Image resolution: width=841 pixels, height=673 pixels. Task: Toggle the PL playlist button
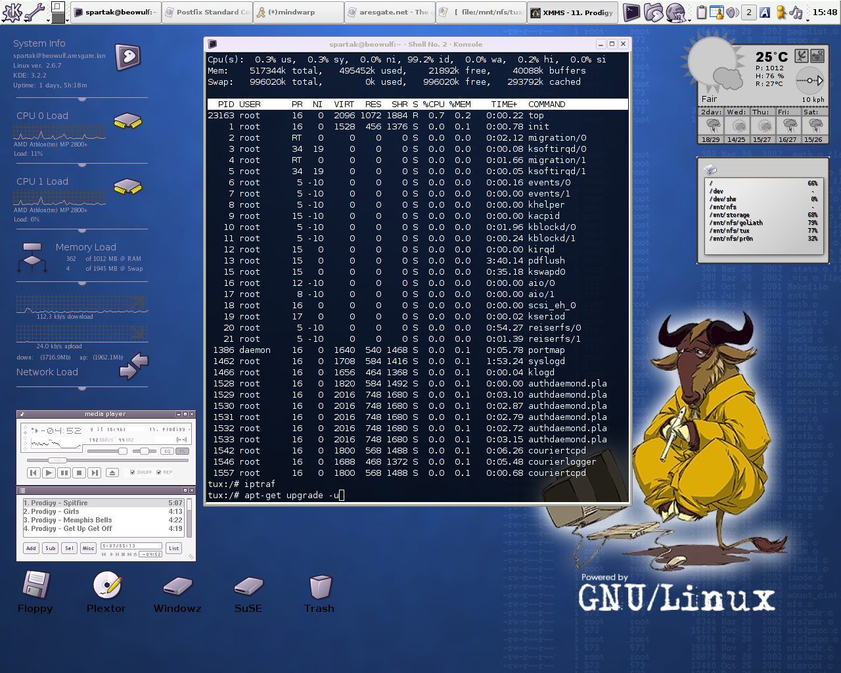183,452
